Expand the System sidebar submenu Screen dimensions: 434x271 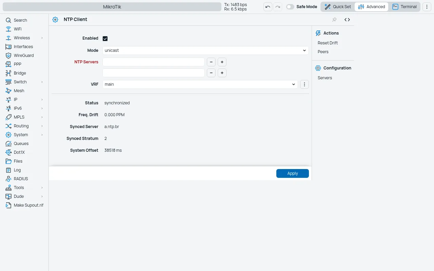pyautogui.click(x=42, y=135)
